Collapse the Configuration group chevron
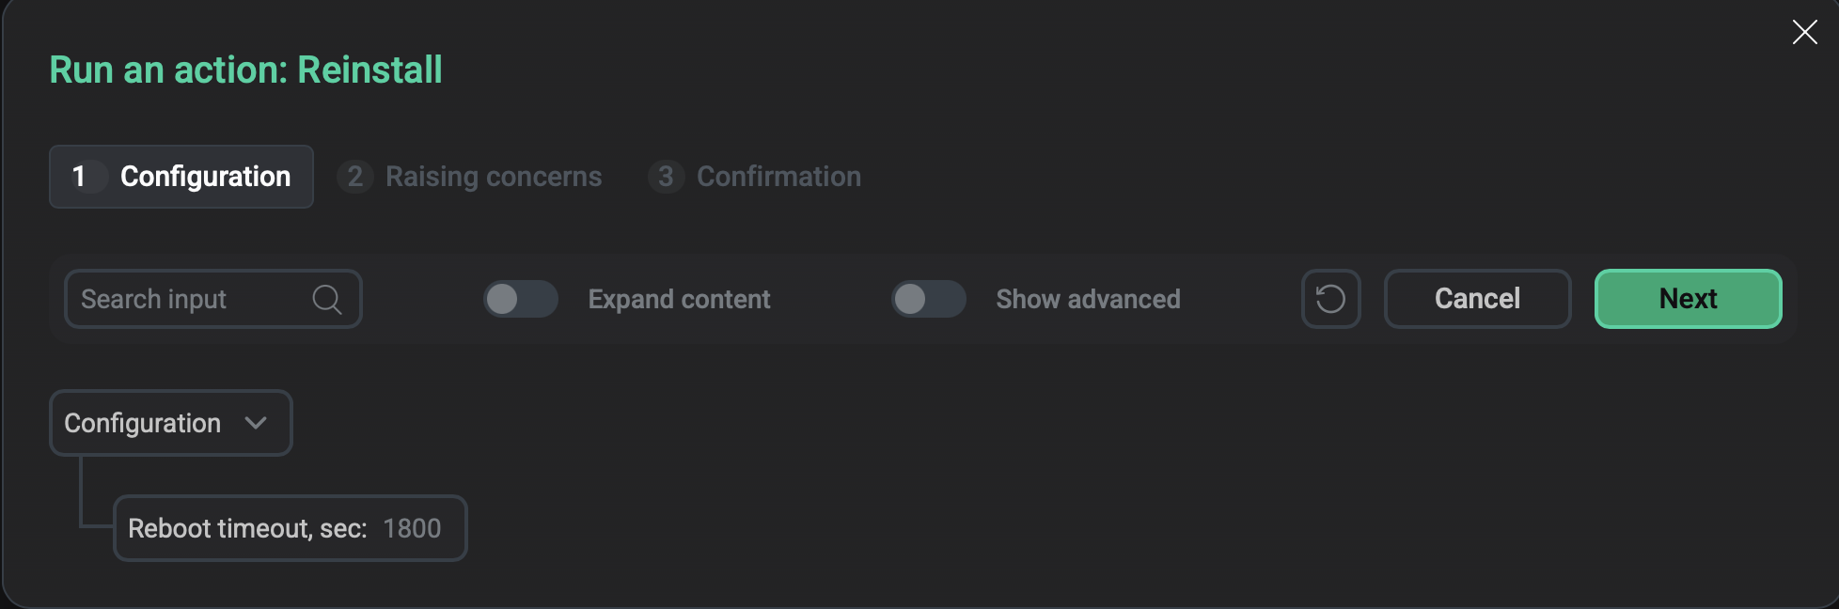This screenshot has height=609, width=1839. click(256, 423)
